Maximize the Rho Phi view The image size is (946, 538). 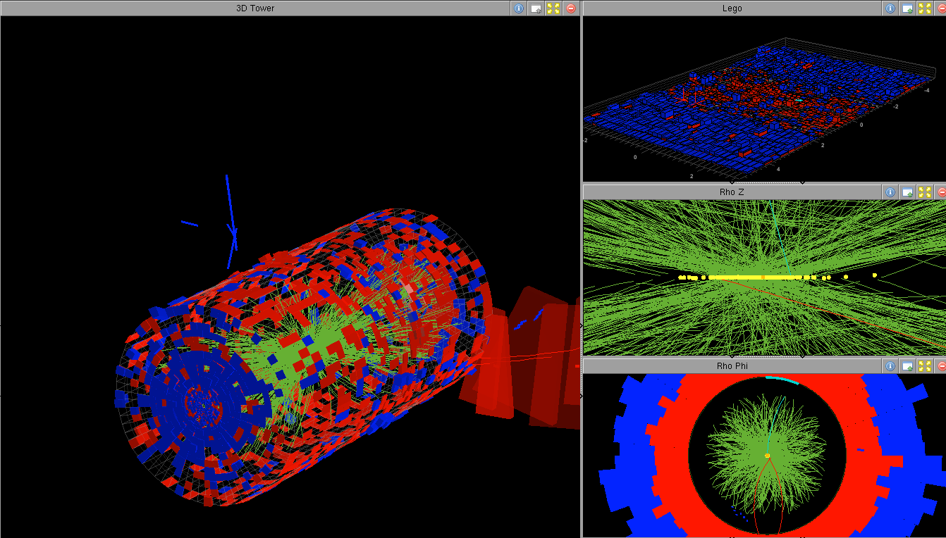pos(925,366)
